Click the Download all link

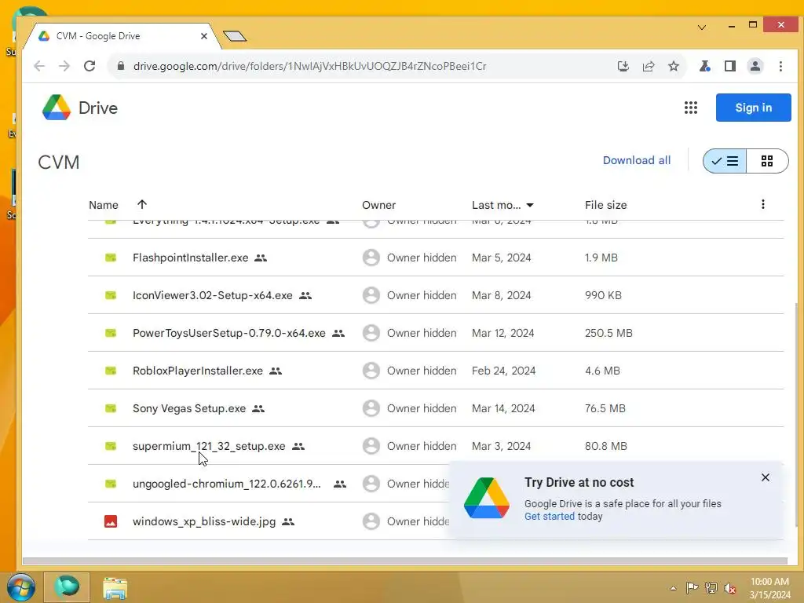pyautogui.click(x=637, y=160)
